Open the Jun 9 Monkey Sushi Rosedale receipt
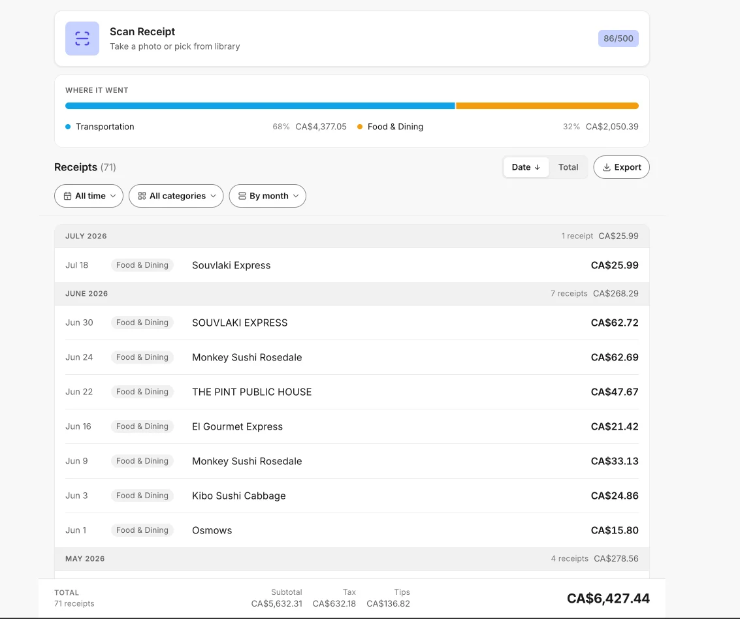This screenshot has width=740, height=619. (352, 461)
